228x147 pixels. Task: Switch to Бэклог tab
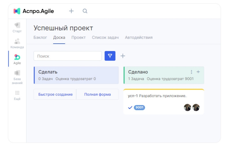coord(40,38)
